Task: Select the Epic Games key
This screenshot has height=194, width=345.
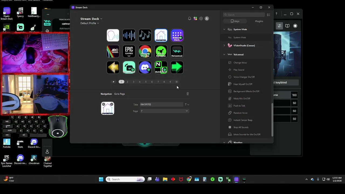Action: [x=129, y=51]
